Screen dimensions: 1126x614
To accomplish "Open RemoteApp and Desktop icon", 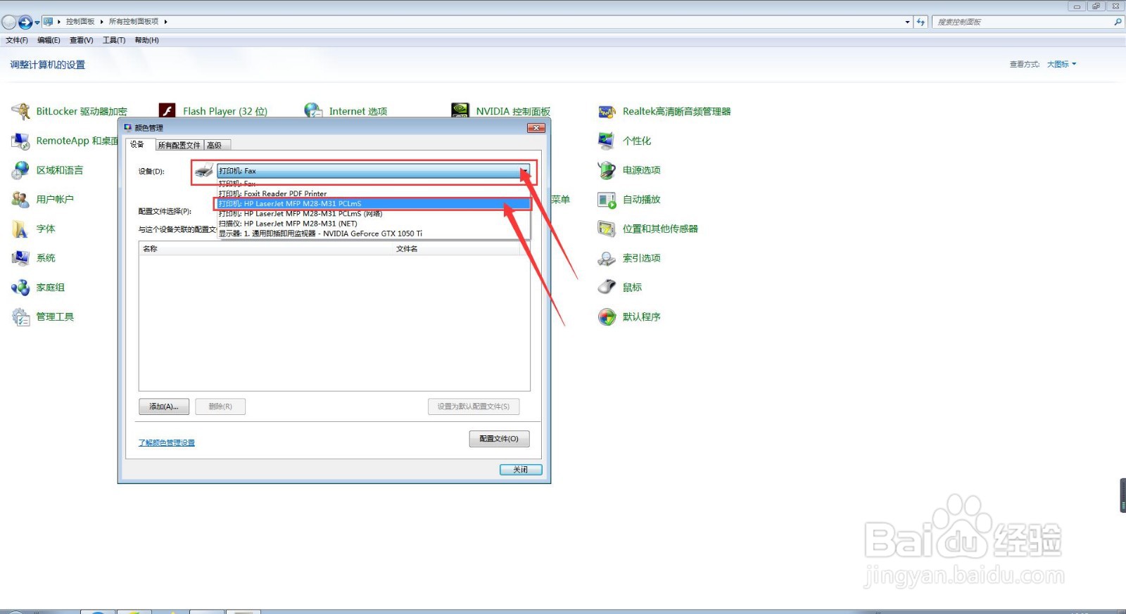I will pyautogui.click(x=20, y=141).
